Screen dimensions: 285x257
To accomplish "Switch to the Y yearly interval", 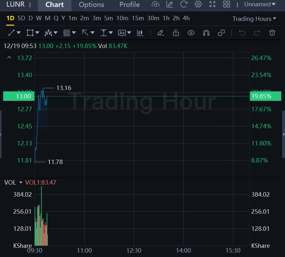I will (63, 18).
